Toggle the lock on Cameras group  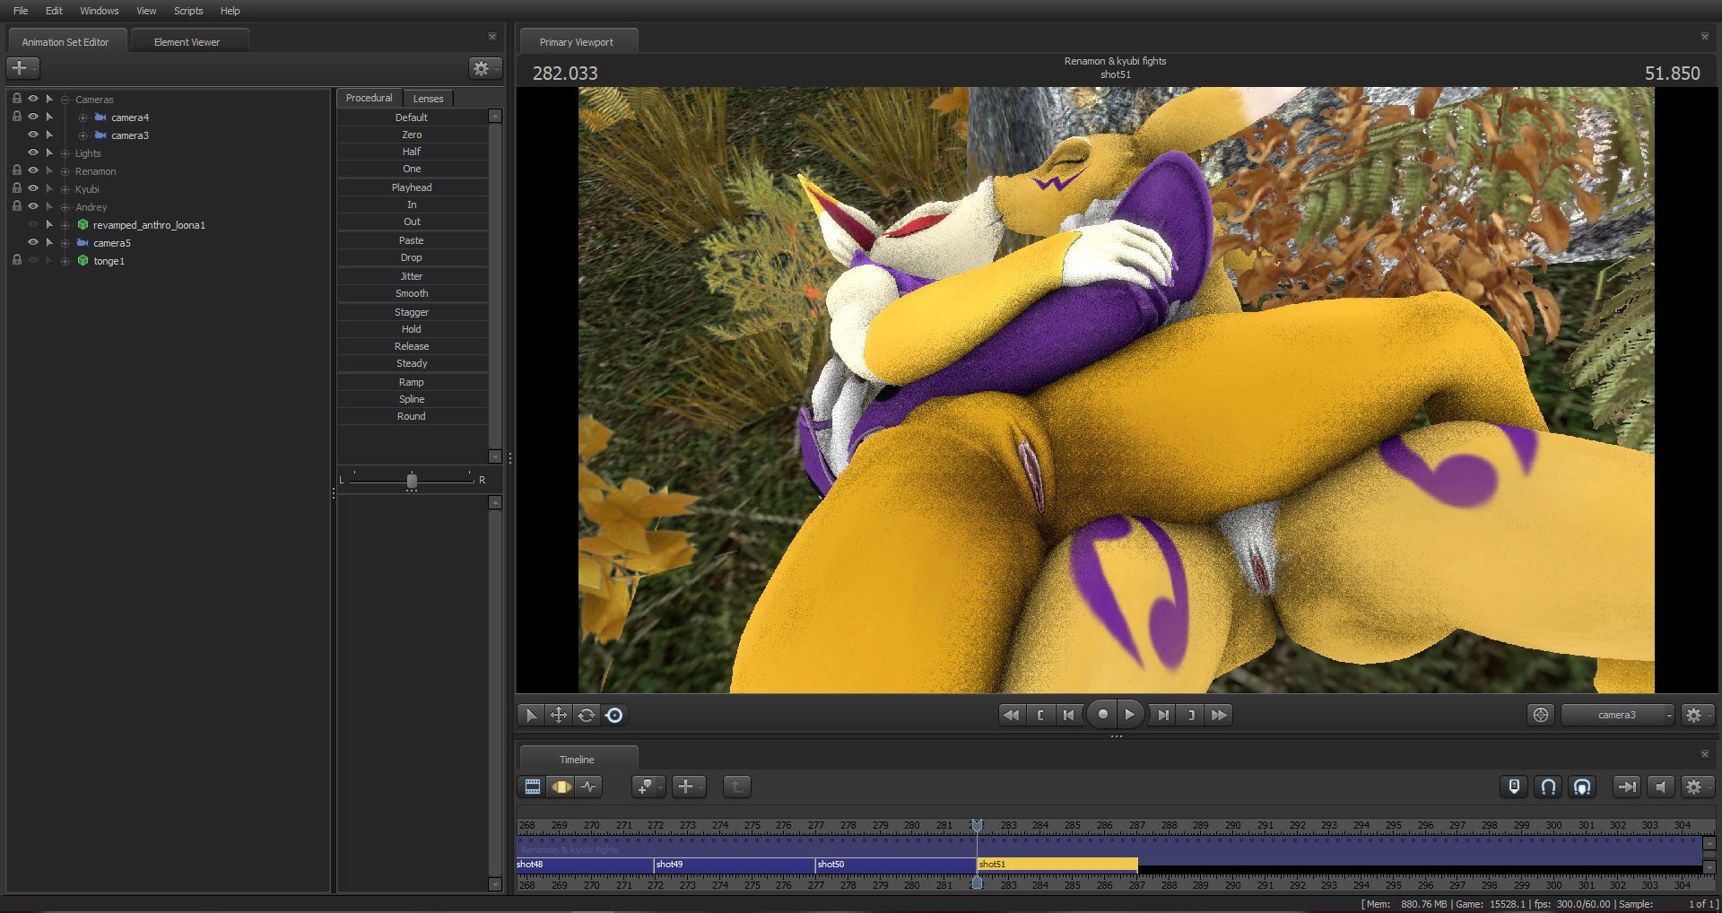pos(17,99)
